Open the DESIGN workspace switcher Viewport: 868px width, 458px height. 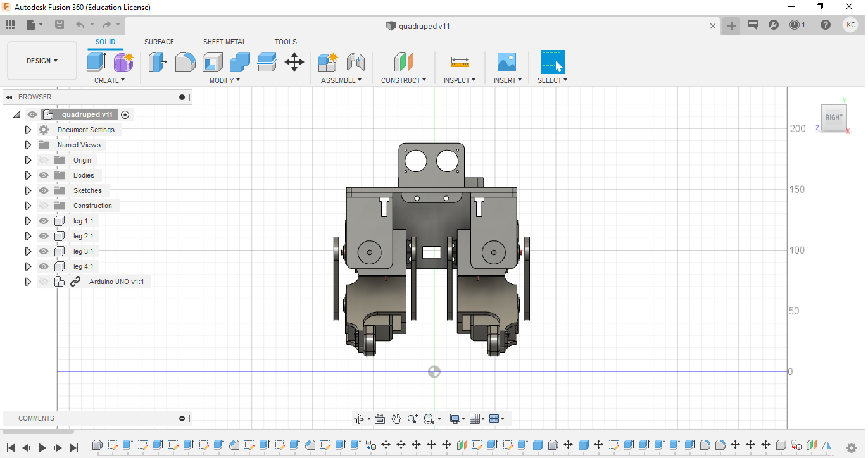tap(42, 61)
